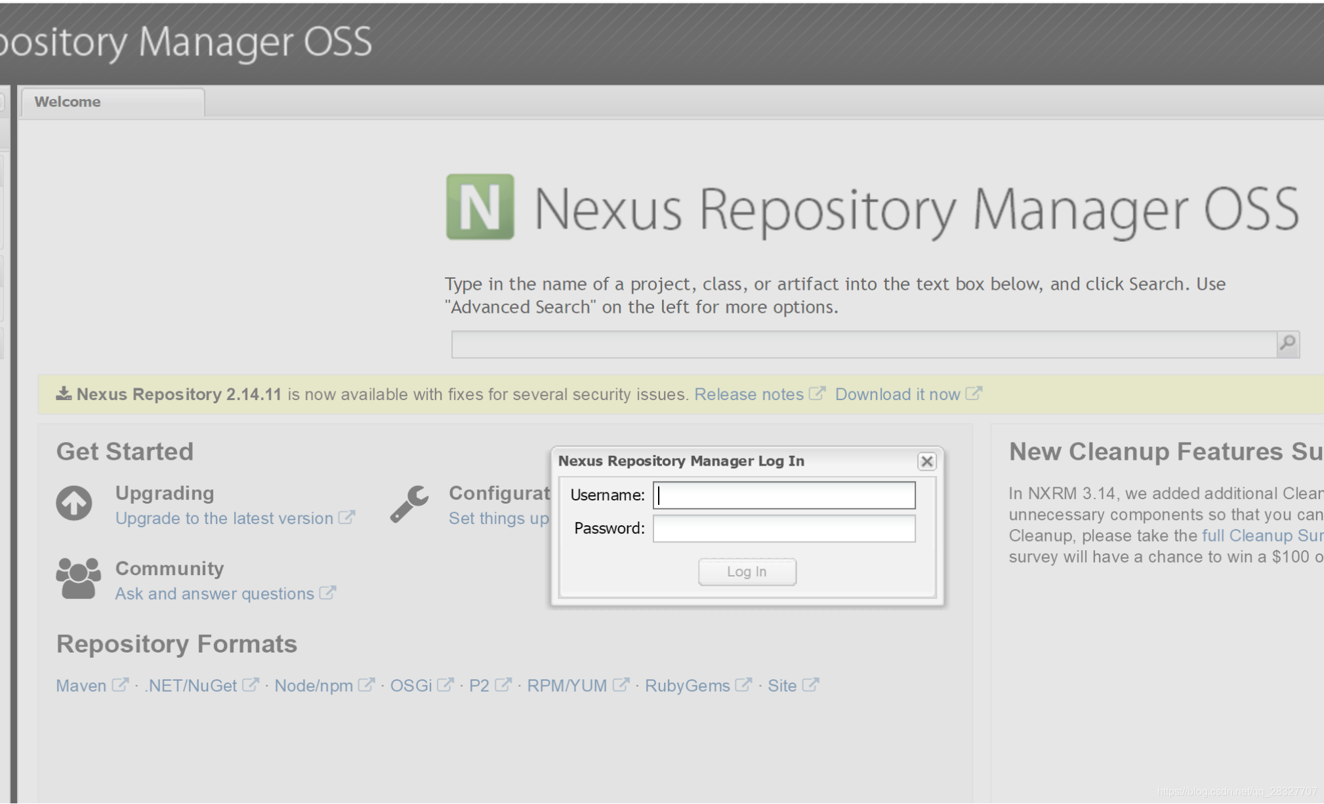Open the Release notes link
1324x804 pixels.
(x=749, y=394)
